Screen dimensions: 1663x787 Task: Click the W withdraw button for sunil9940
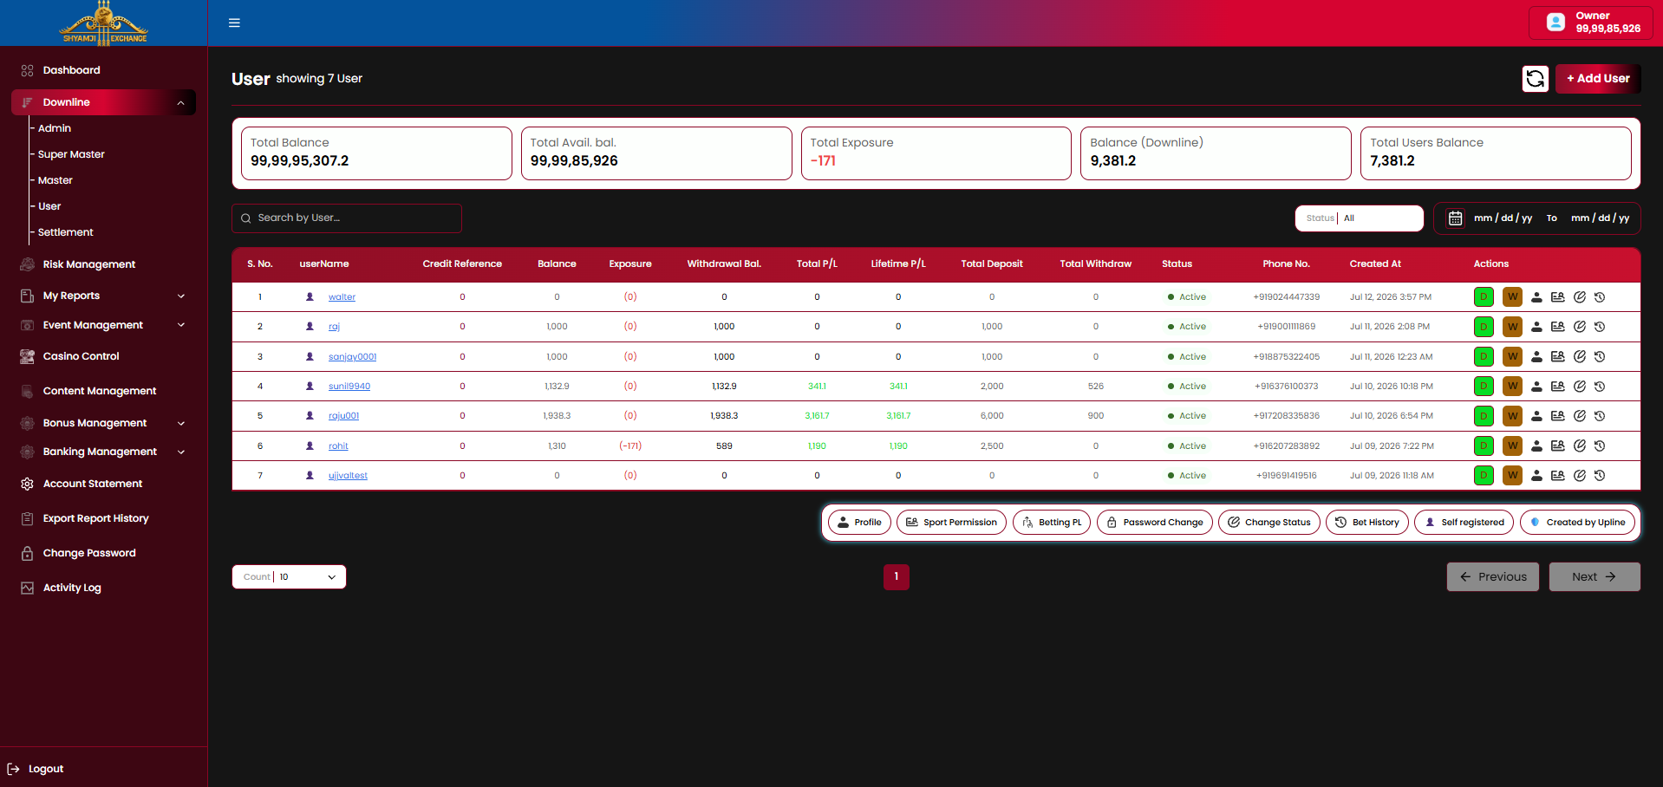click(1512, 386)
